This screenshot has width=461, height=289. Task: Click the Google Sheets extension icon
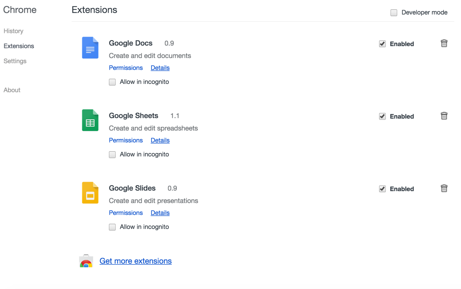coord(90,120)
